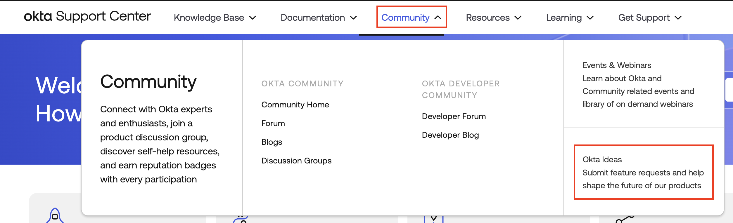Open the Forum link
733x223 pixels.
[273, 123]
